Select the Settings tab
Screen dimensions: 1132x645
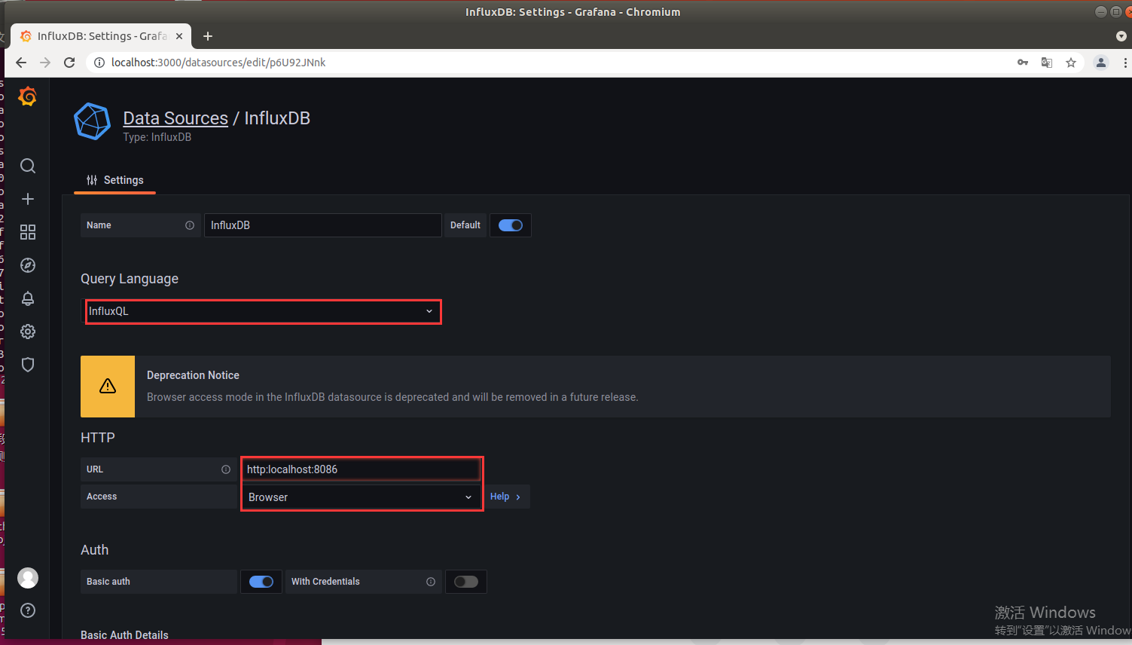[x=114, y=180]
